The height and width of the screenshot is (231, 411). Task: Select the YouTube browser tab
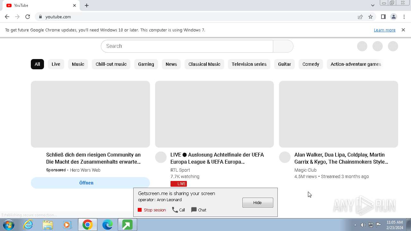(x=41, y=5)
